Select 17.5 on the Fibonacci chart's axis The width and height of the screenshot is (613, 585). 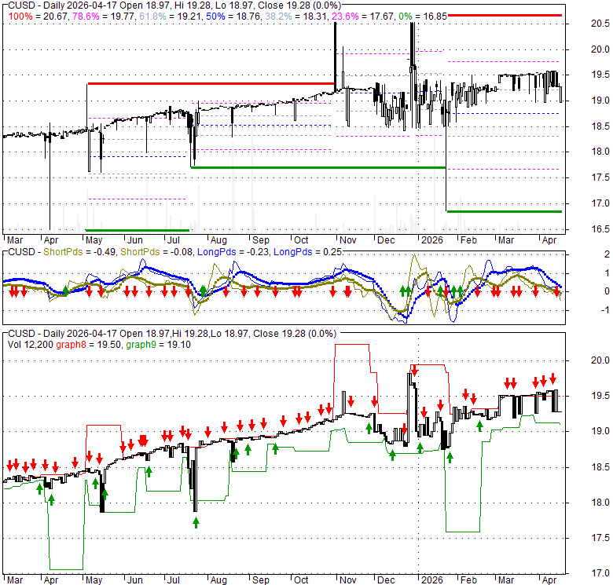600,177
